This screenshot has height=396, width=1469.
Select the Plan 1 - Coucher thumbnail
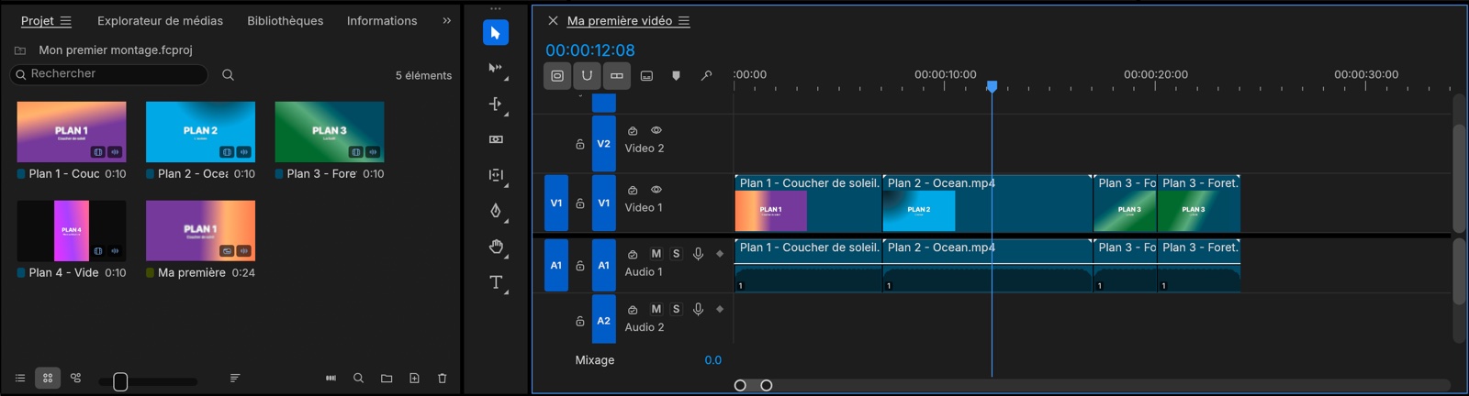[72, 132]
